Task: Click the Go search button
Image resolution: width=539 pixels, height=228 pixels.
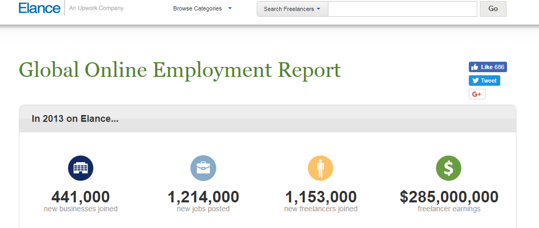Action: [x=493, y=9]
